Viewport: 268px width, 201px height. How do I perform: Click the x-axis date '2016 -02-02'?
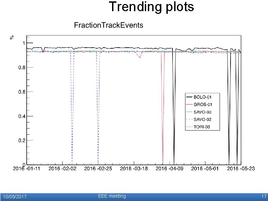click(62, 169)
